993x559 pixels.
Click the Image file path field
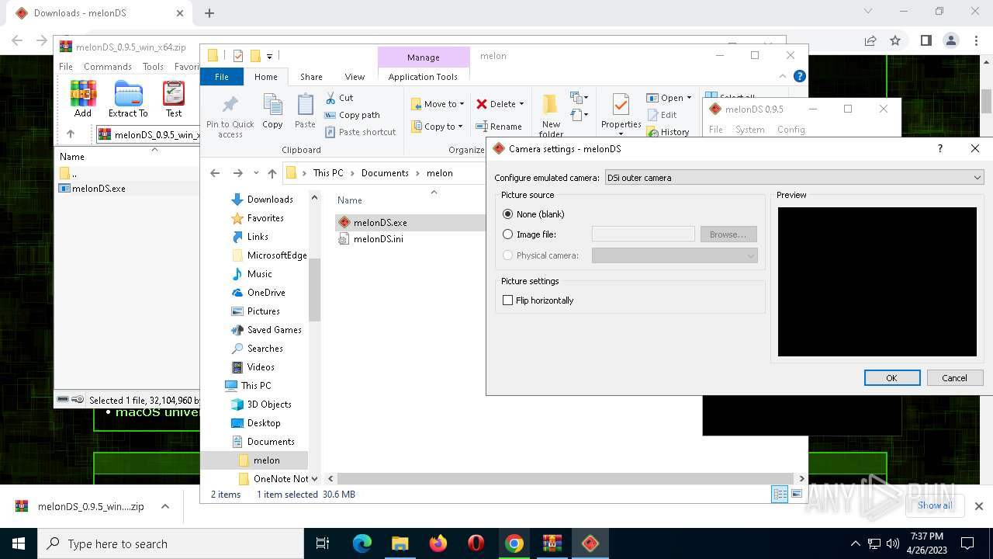643,234
